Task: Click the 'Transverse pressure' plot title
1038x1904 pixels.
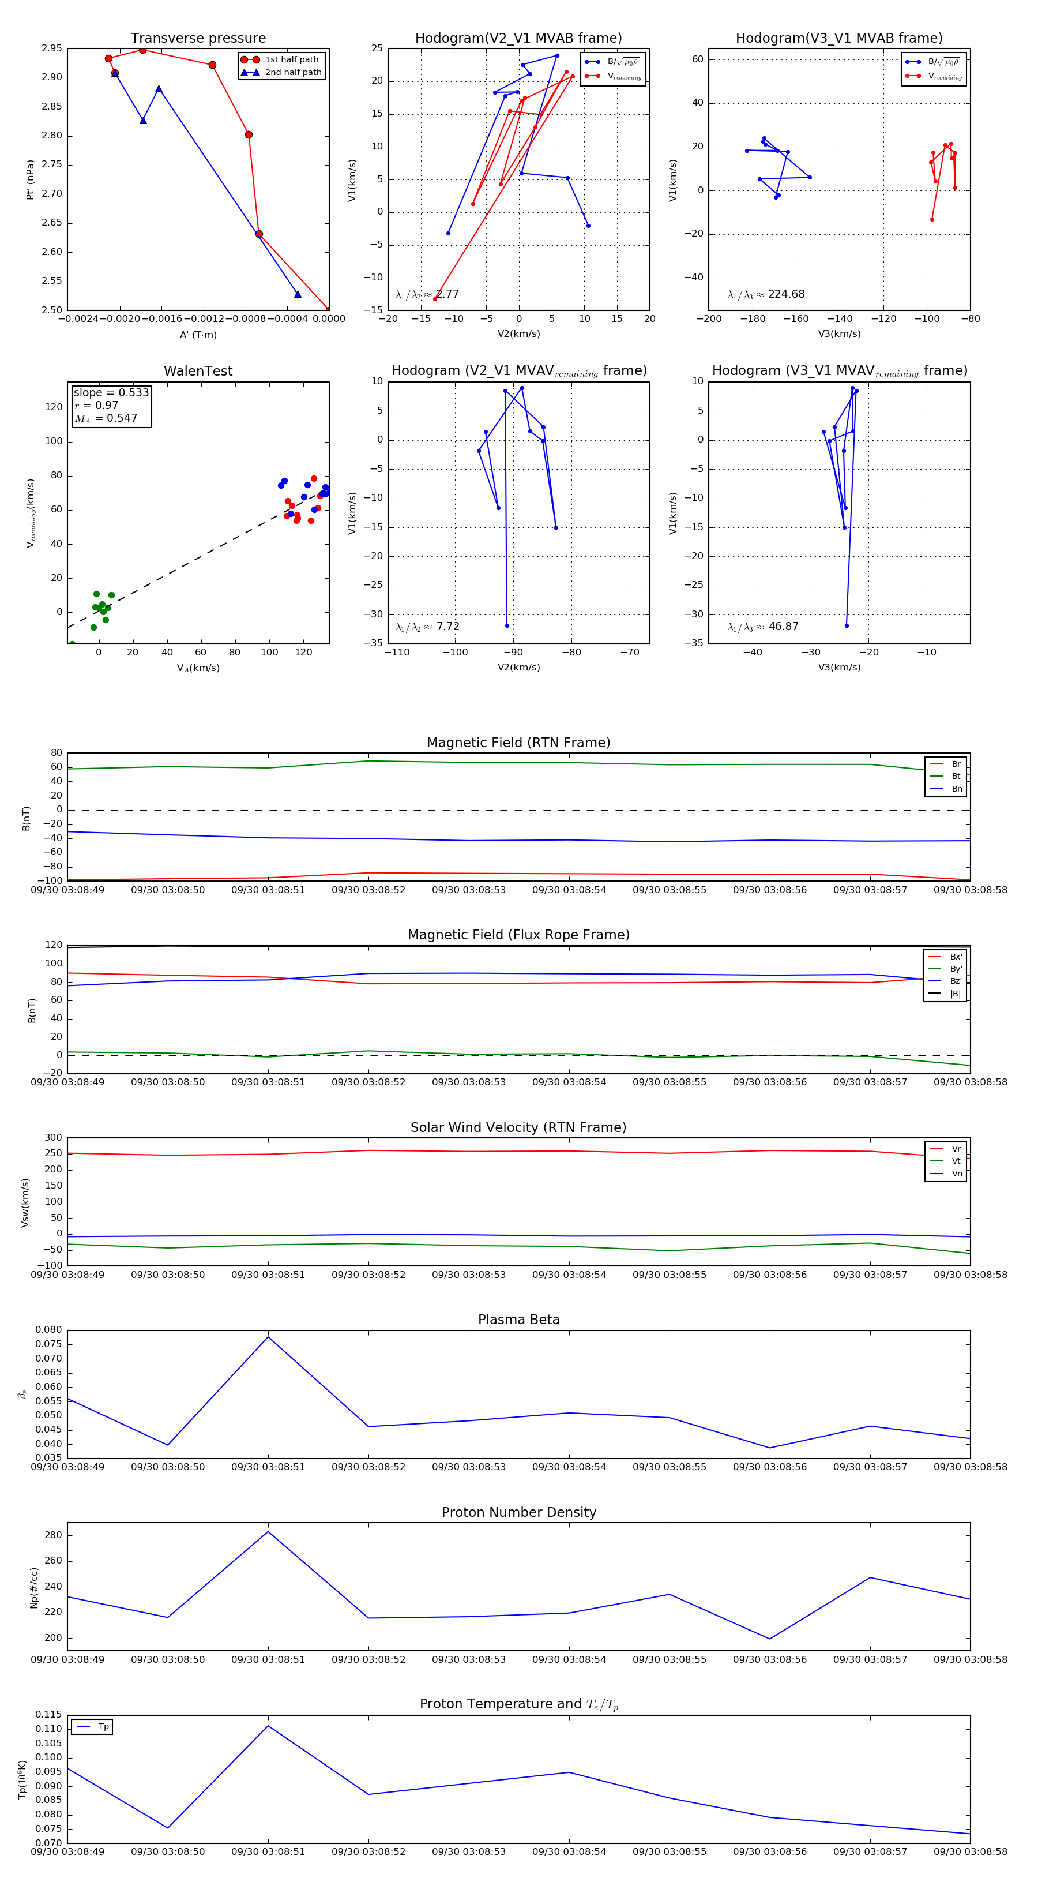Action: pos(198,39)
